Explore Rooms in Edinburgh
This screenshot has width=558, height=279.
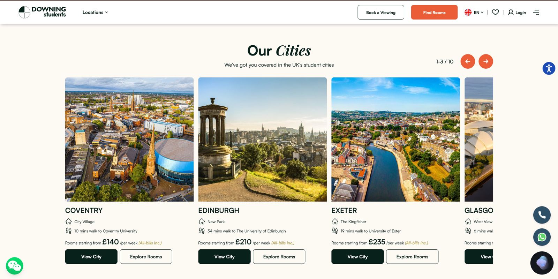[279, 257]
